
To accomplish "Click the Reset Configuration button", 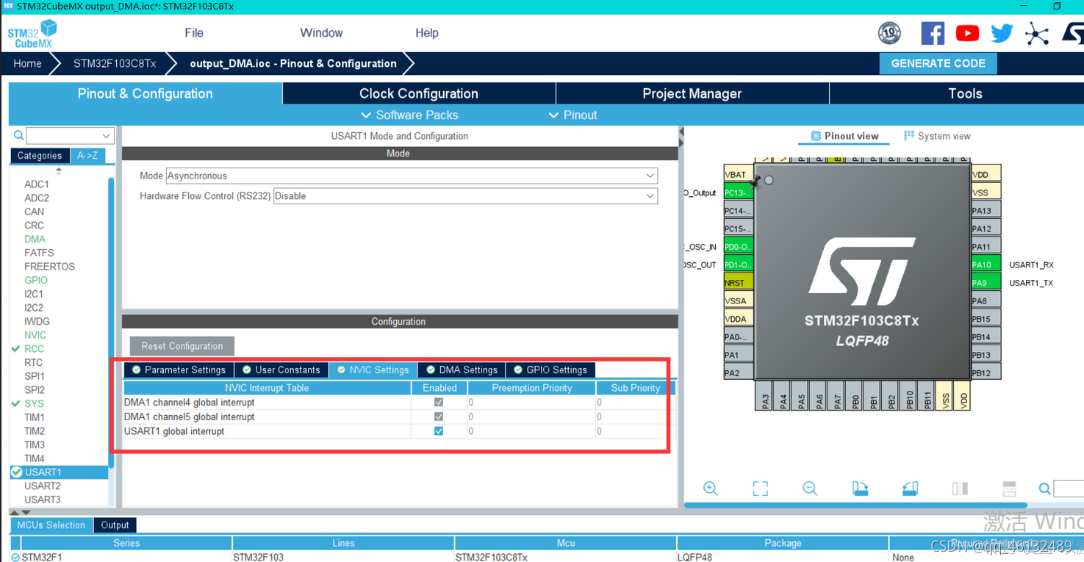I will tap(182, 346).
